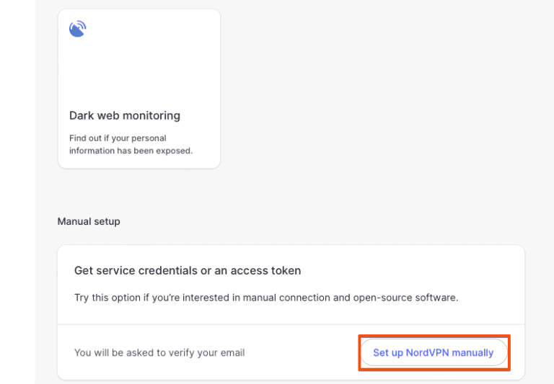Click the orange highlight border around the setup button

coord(434,336)
